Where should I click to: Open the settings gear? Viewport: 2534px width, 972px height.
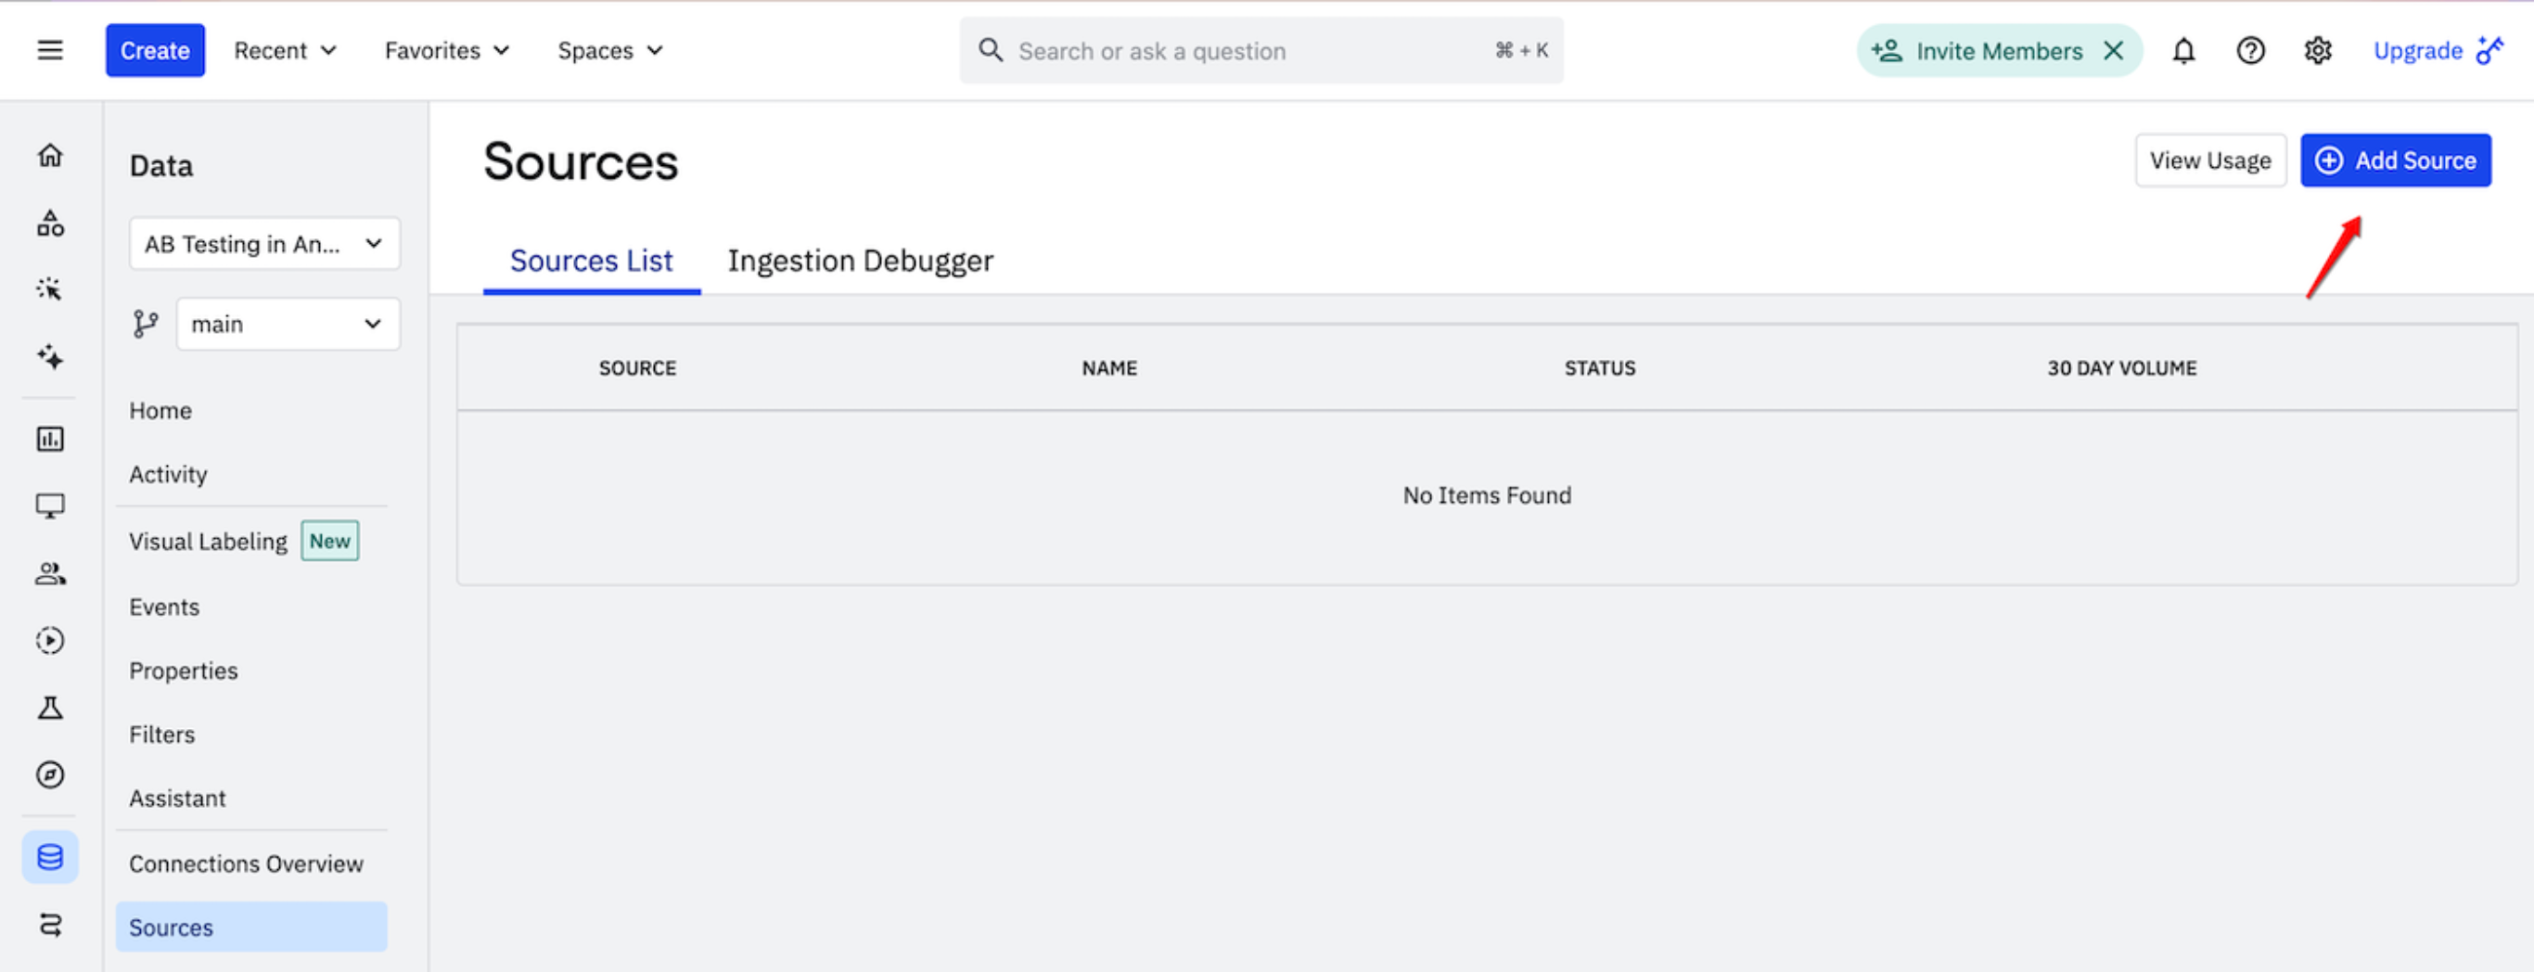tap(2318, 50)
